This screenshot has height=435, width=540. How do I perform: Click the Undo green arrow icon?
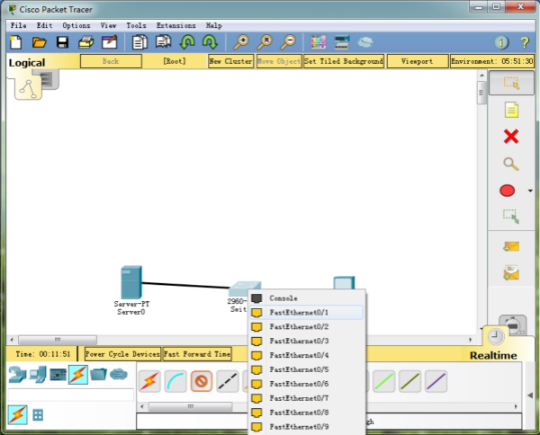(187, 42)
